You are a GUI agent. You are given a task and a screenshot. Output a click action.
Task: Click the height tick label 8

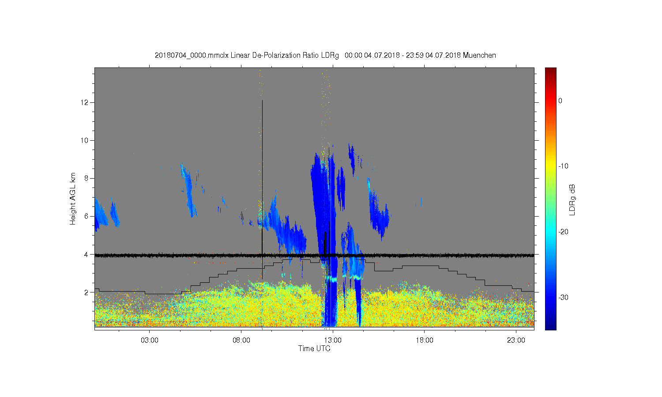(x=87, y=178)
